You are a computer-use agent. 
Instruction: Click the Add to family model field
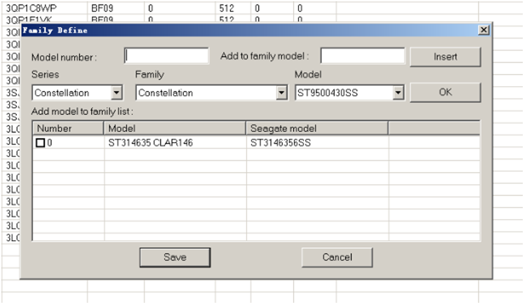click(362, 56)
